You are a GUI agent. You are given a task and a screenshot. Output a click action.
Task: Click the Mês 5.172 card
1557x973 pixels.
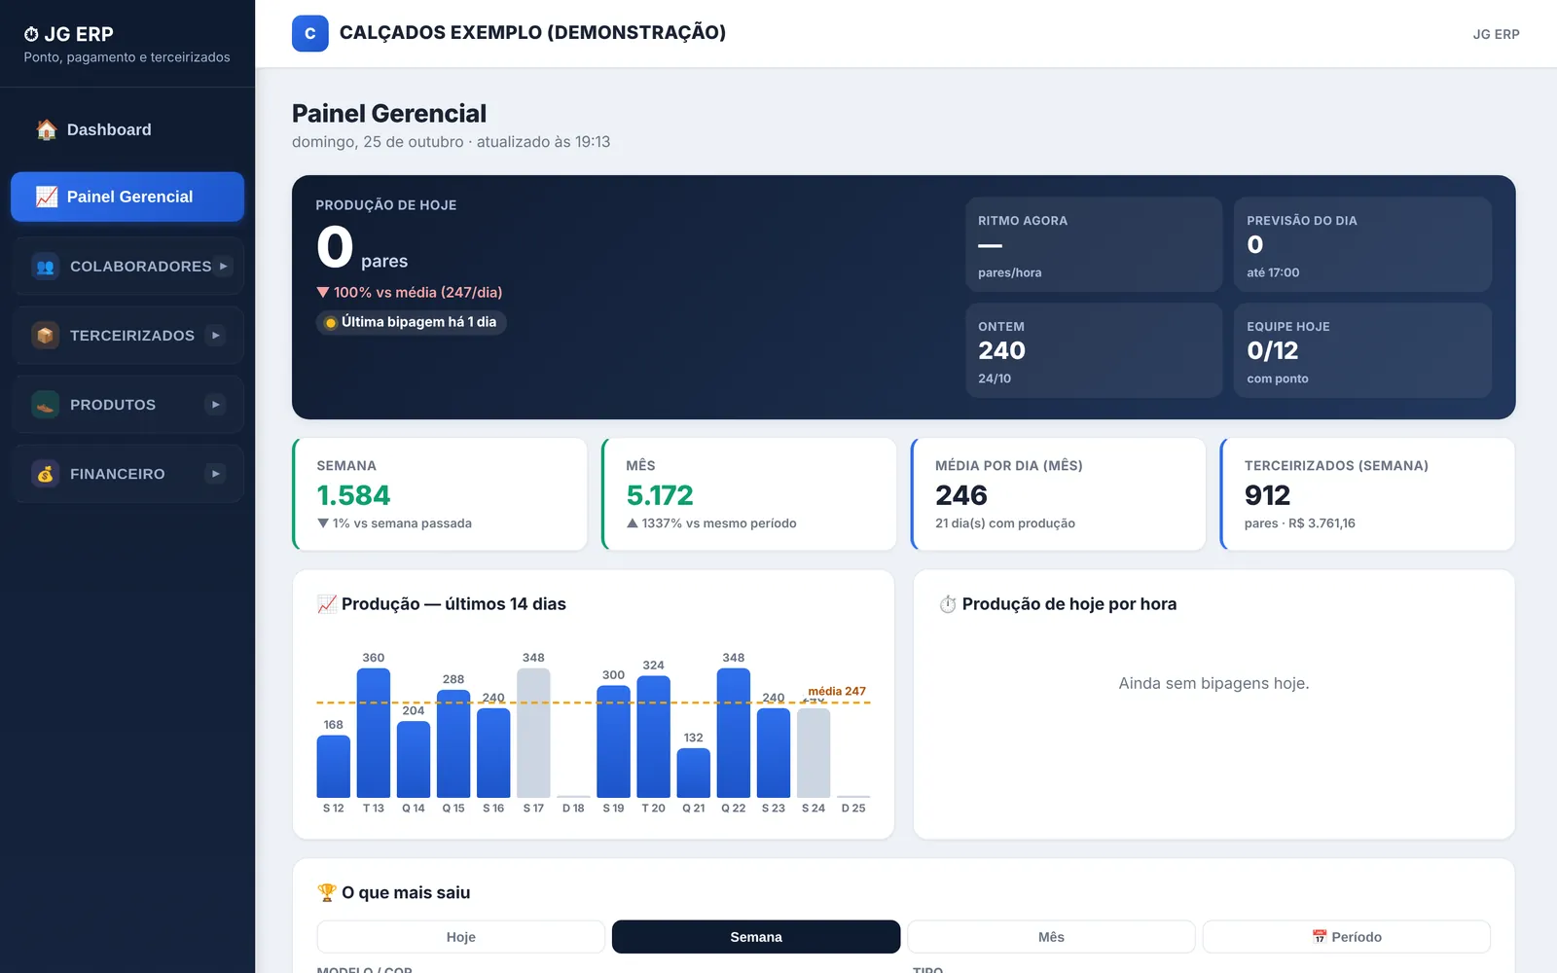(749, 494)
